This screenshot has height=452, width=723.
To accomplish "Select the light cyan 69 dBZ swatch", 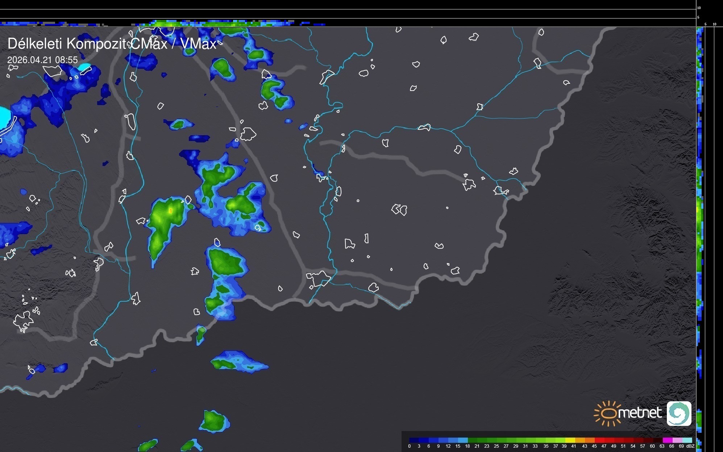I will [x=687, y=440].
